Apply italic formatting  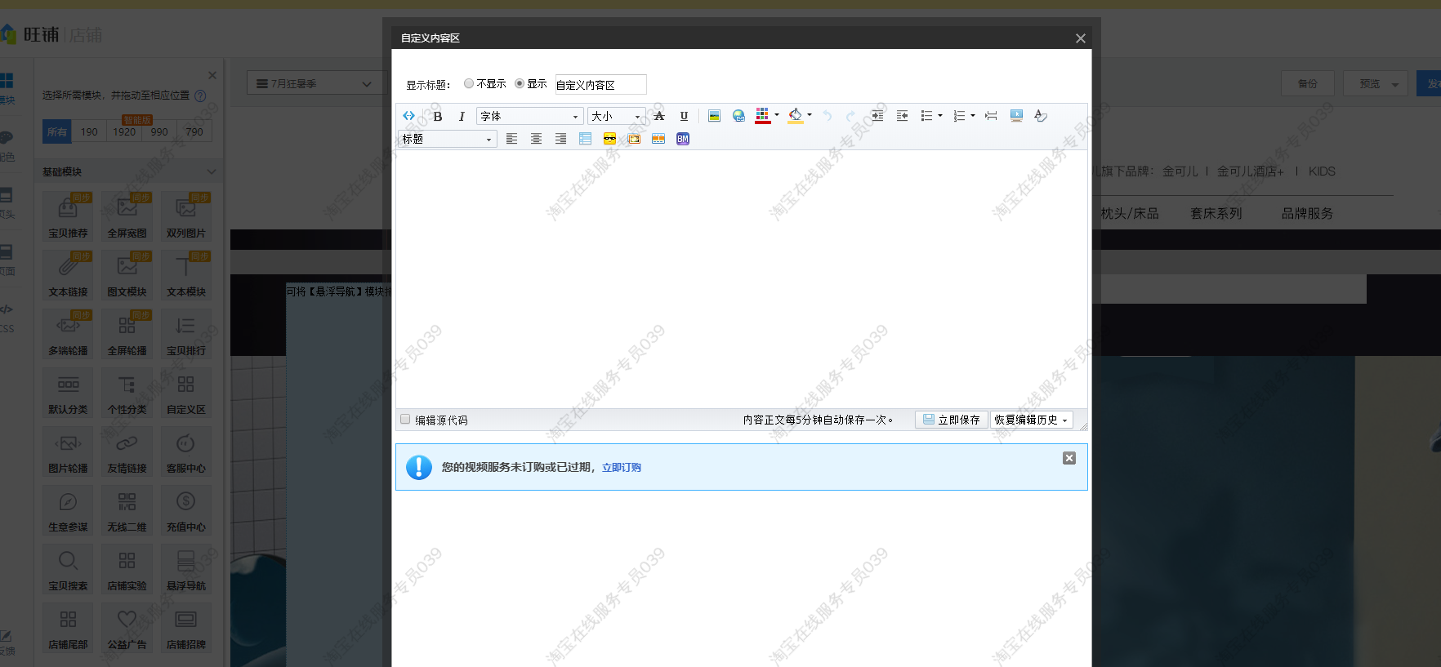click(462, 116)
